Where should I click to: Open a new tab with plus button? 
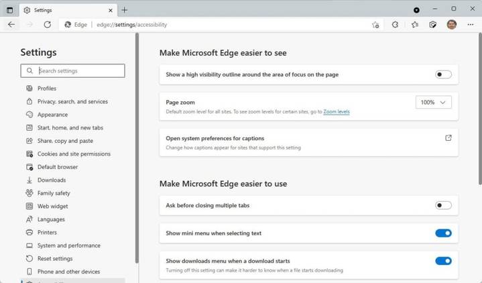click(x=124, y=10)
